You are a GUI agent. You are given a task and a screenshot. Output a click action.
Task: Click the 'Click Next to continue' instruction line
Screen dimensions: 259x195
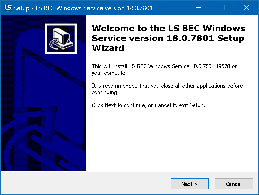(x=148, y=105)
